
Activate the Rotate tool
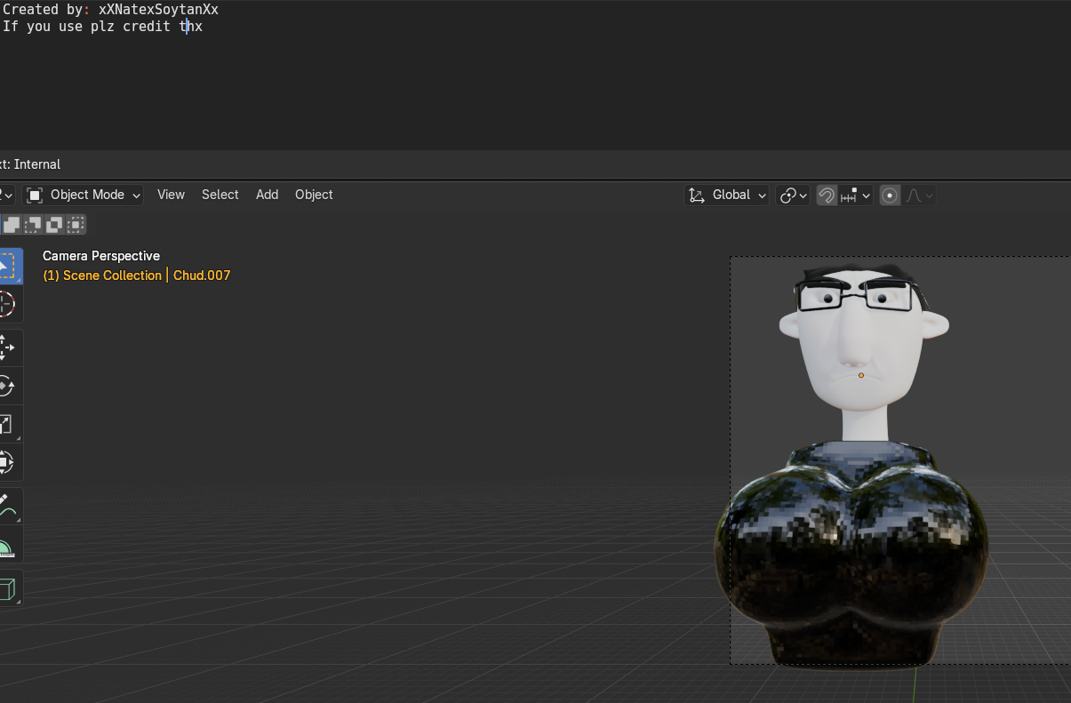click(7, 386)
